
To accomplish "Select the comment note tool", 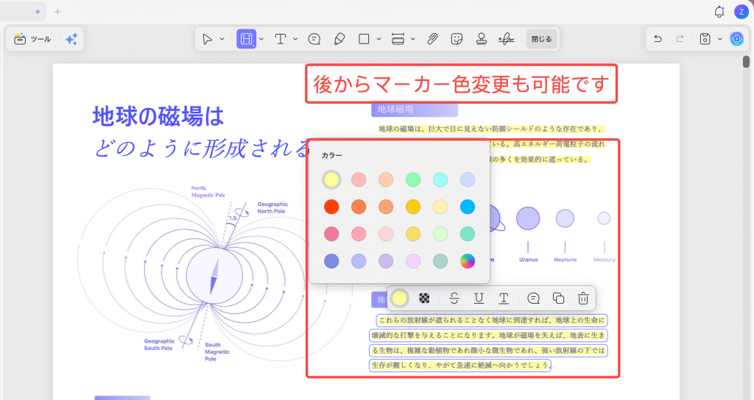I will point(314,39).
